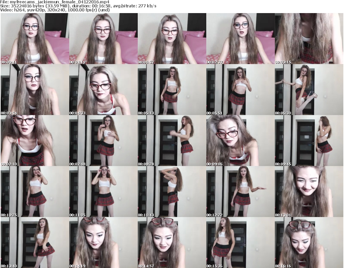
Task: Click the frame marked 00:11:43
Action: click(172, 192)
